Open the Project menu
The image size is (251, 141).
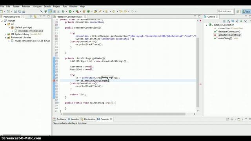pyautogui.click(x=56, y=6)
